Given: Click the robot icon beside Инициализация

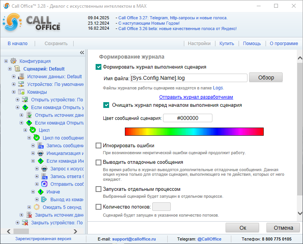Looking at the screenshot, I should (x=40, y=153).
